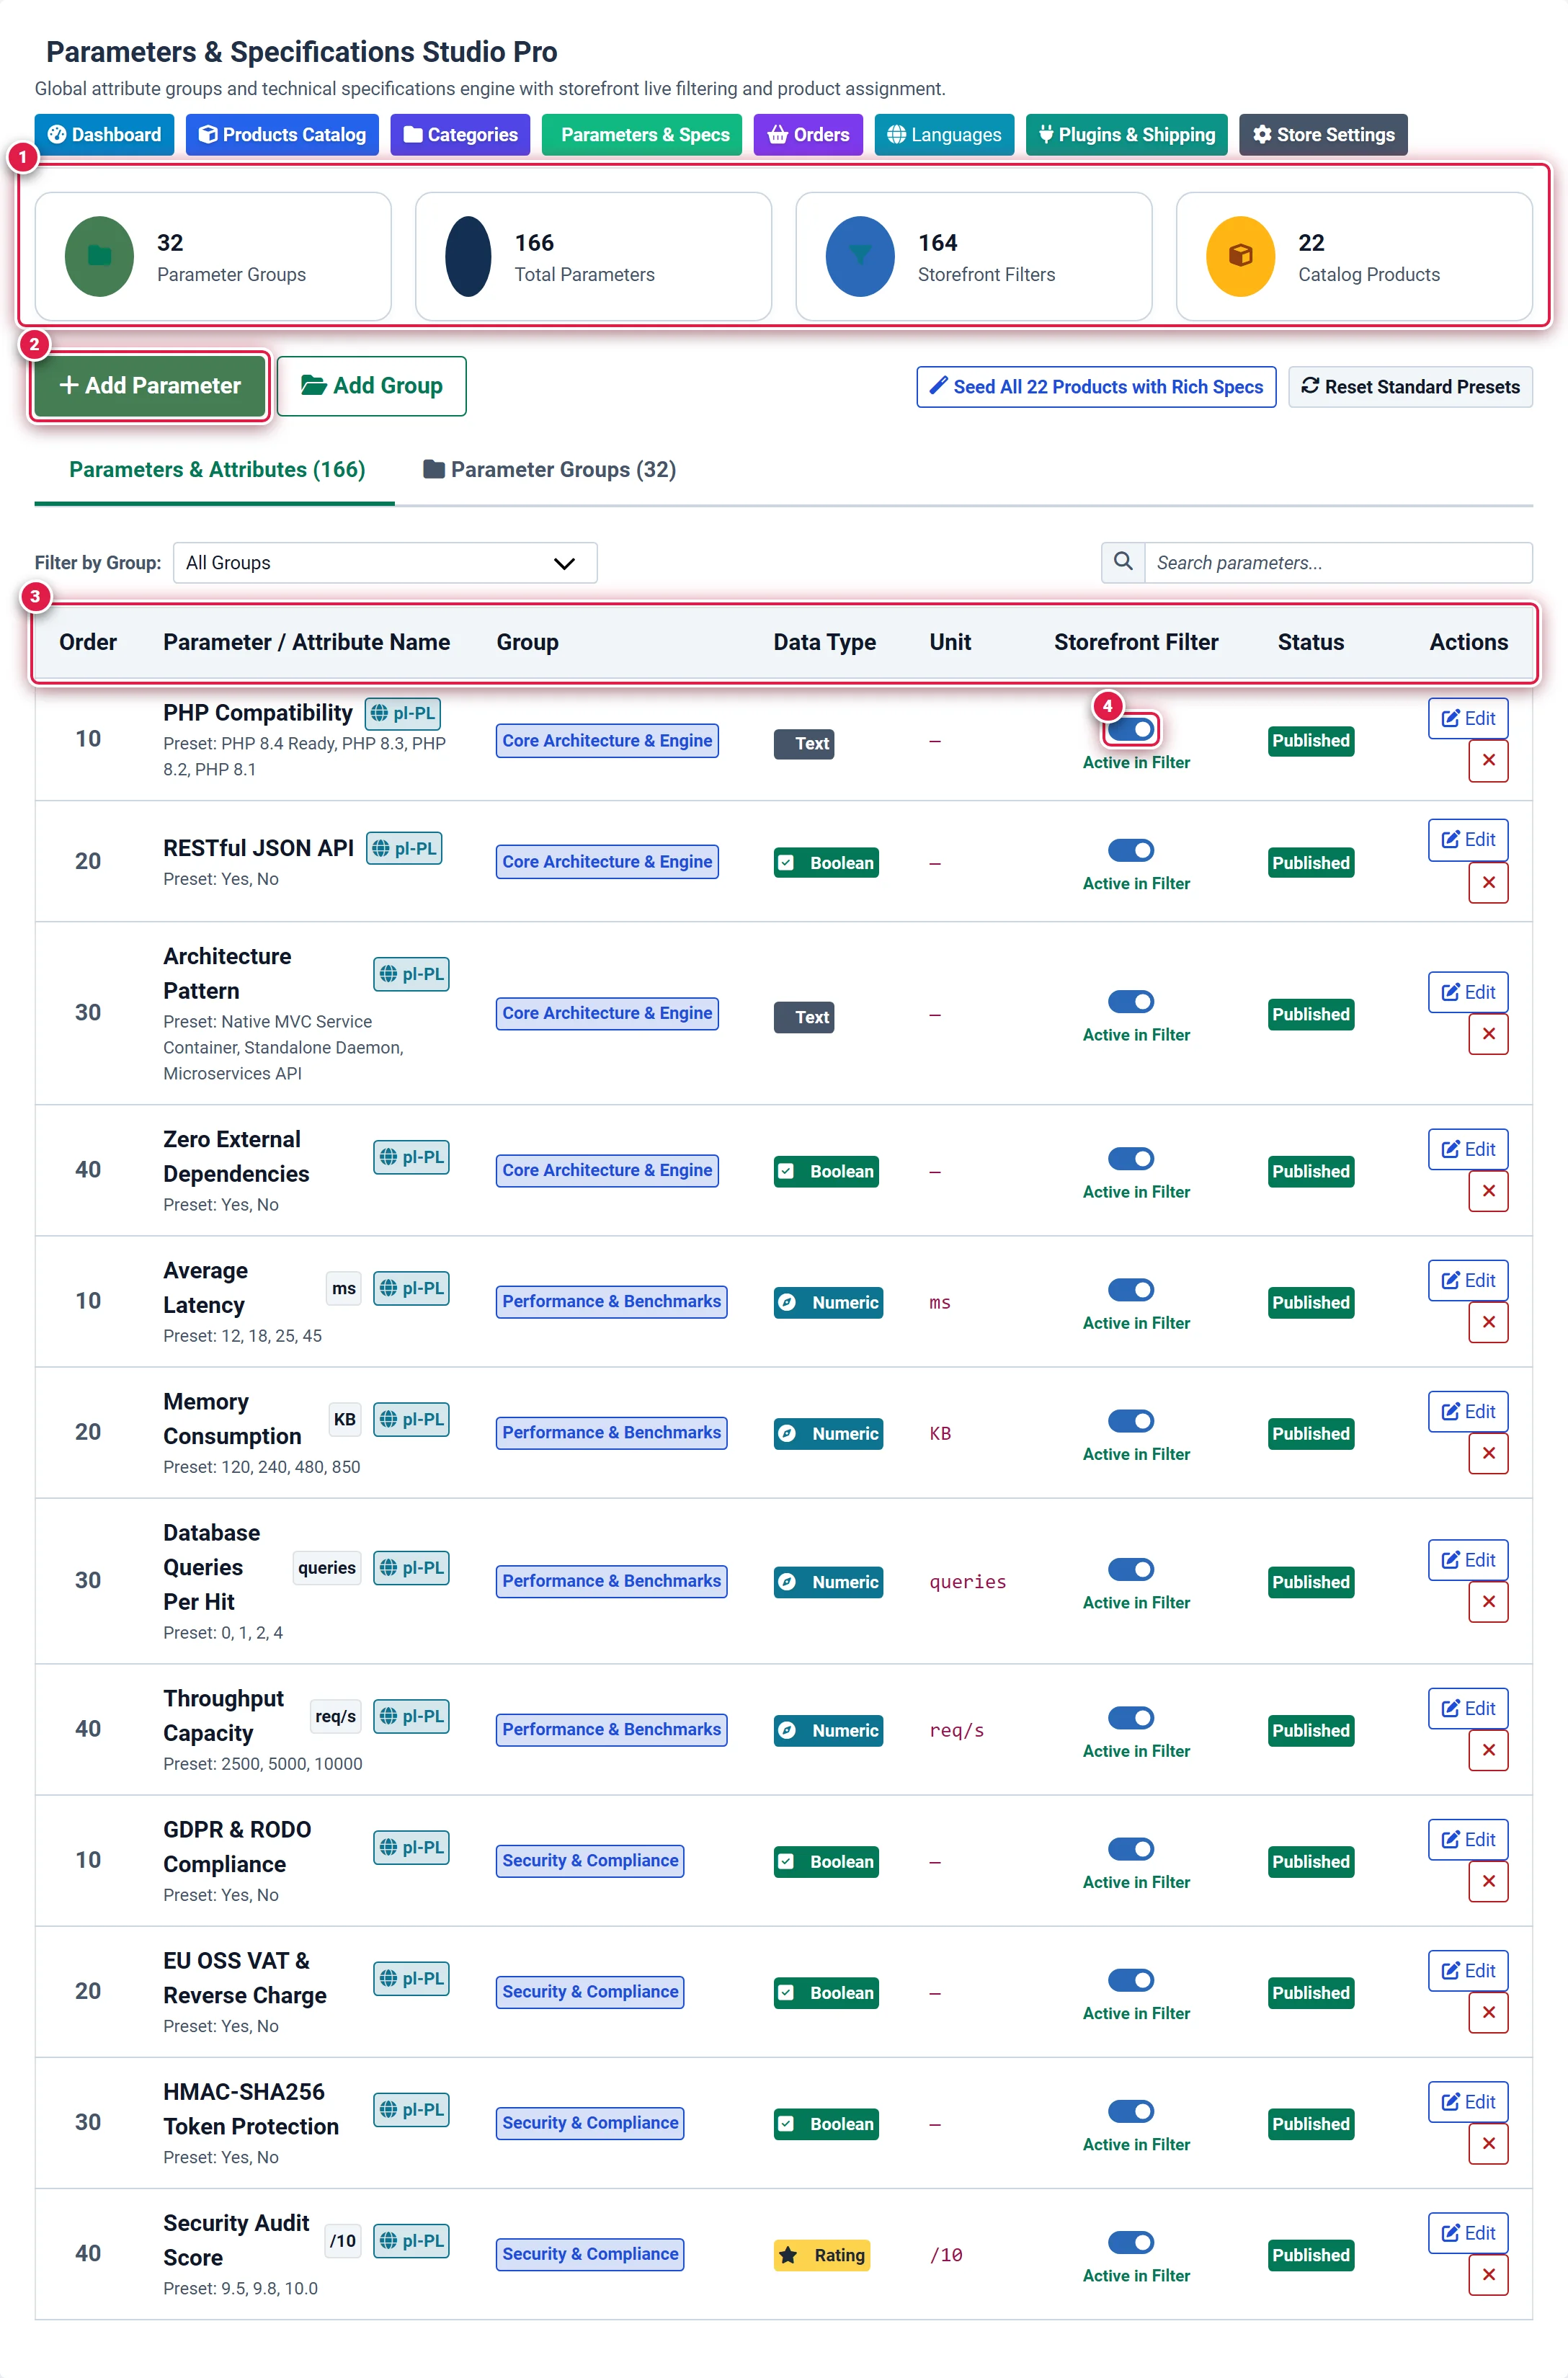
Task: Switch to Parameter Groups (32) tab
Action: point(550,469)
